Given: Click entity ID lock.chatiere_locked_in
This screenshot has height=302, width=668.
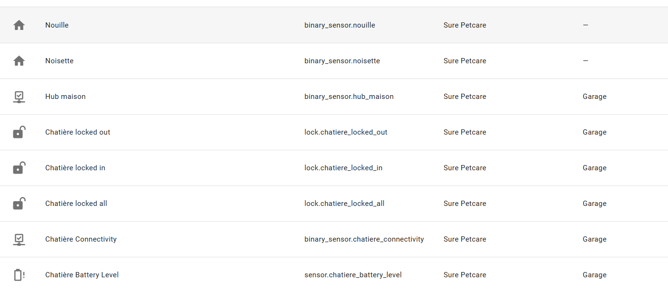Looking at the screenshot, I should (x=344, y=168).
